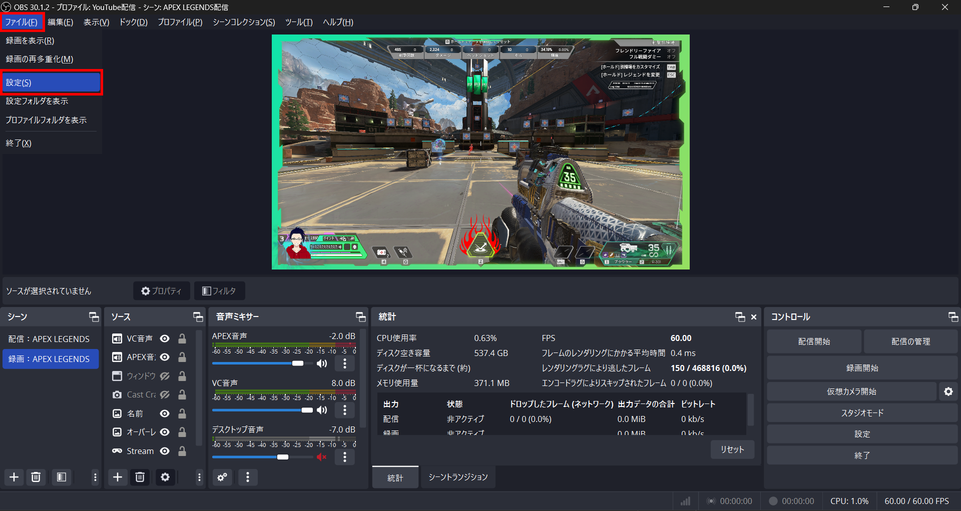Click 配信開始 button

pyautogui.click(x=814, y=341)
